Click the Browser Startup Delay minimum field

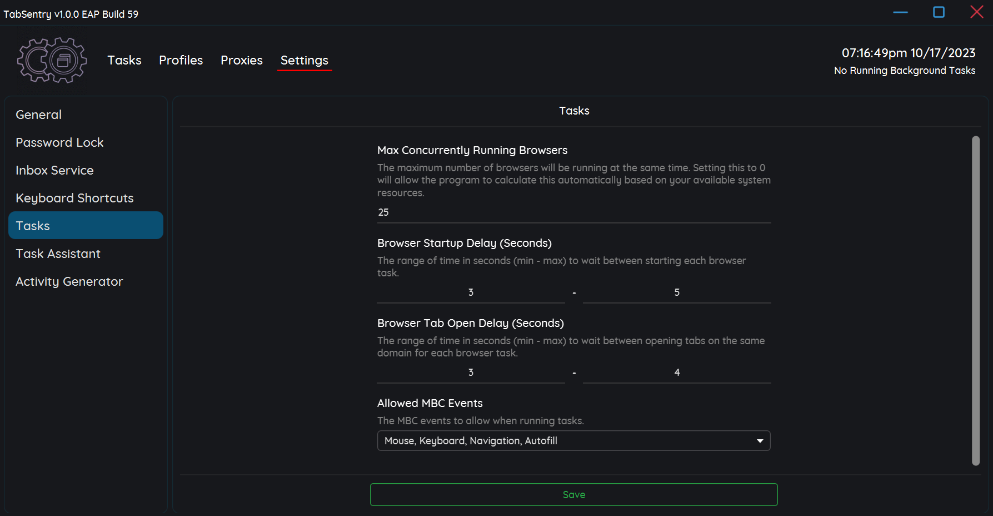[470, 292]
